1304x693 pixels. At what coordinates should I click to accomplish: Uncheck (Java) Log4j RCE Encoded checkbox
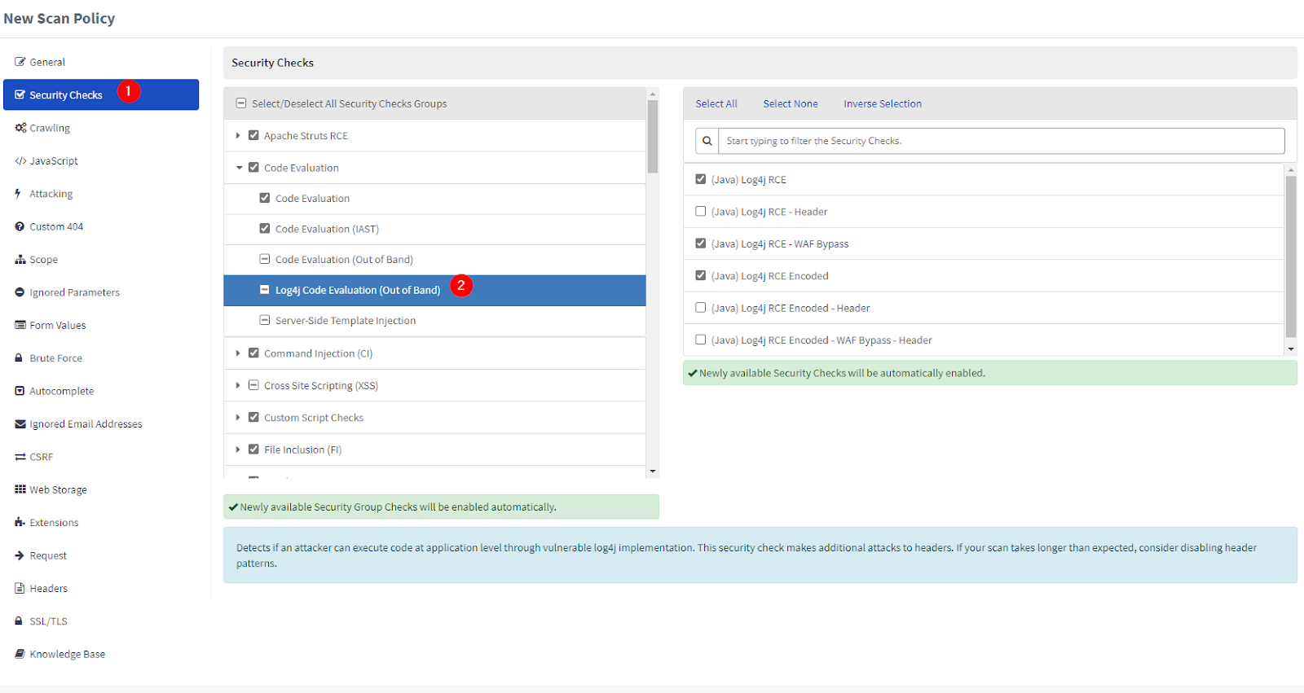click(701, 275)
